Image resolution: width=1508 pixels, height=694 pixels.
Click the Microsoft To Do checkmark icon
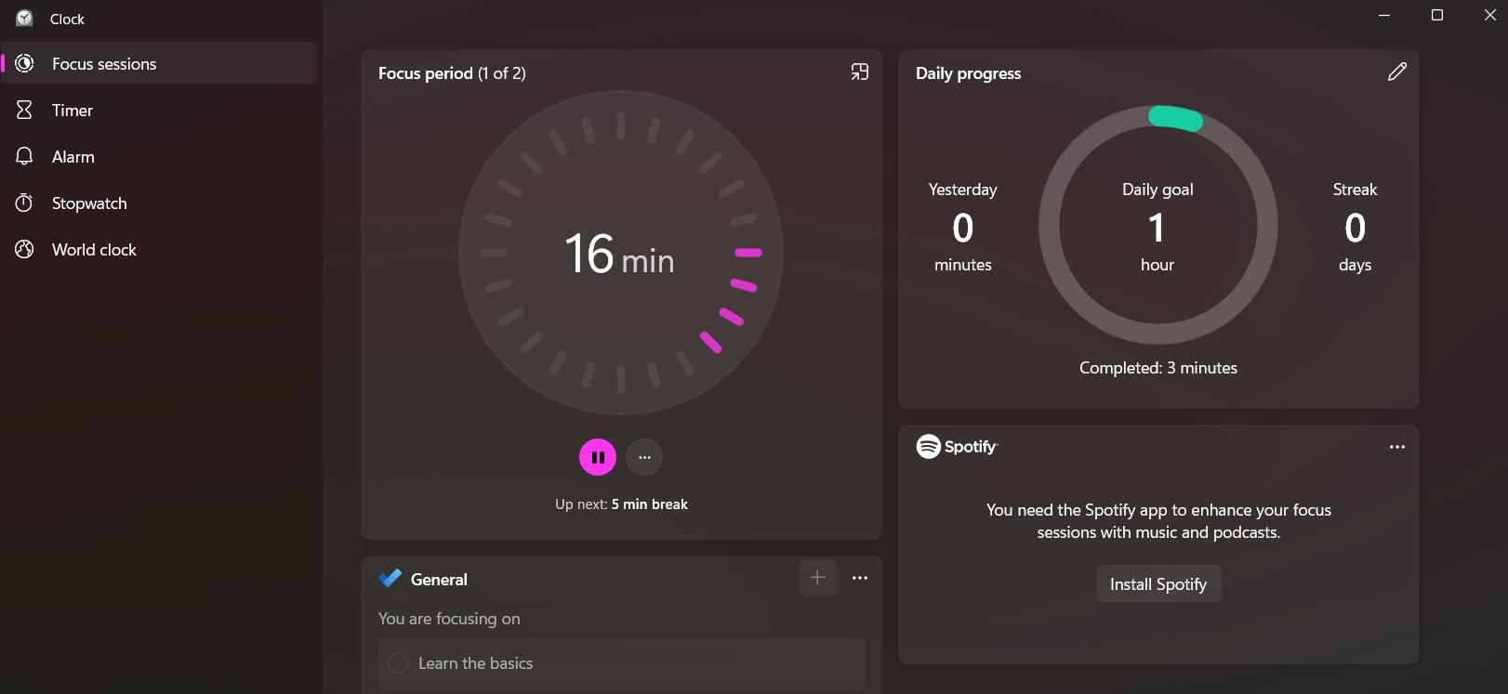390,579
